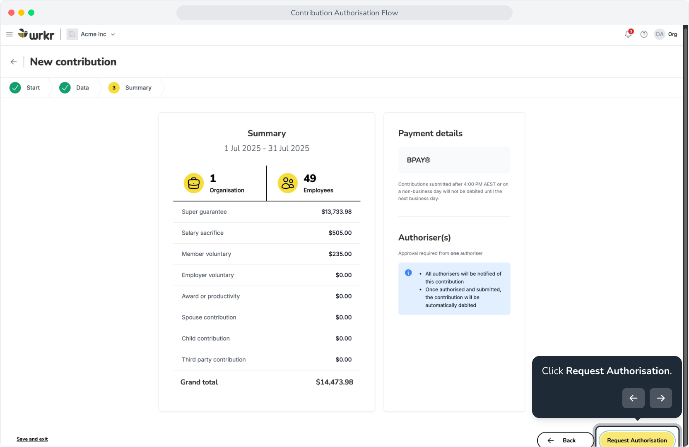Click the macOS green maximize window button

coord(31,13)
